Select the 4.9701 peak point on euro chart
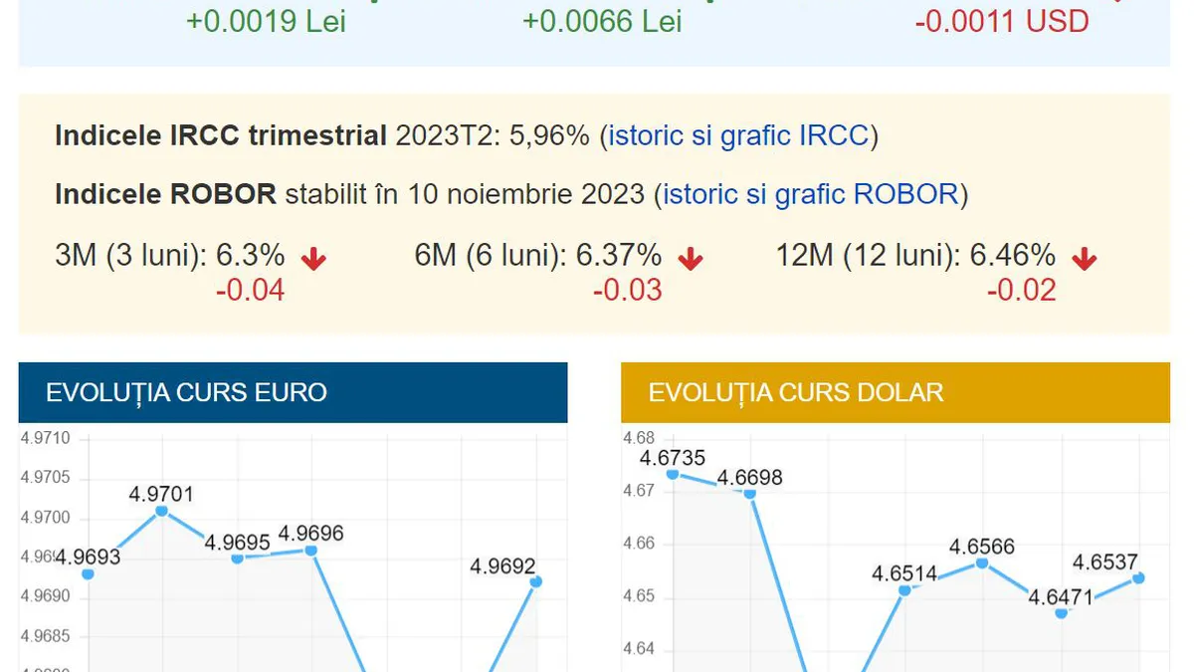 pos(161,510)
